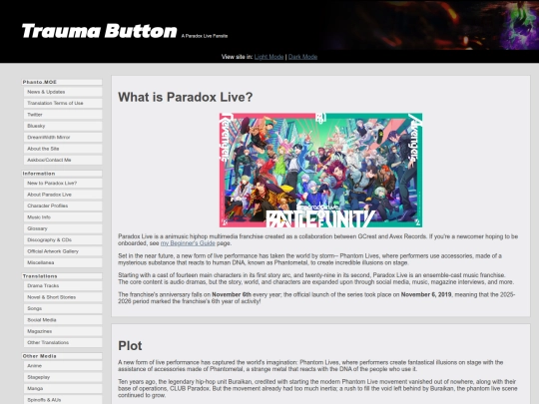Click the header banner artwork
The height and width of the screenshot is (404, 539).
tap(431, 25)
